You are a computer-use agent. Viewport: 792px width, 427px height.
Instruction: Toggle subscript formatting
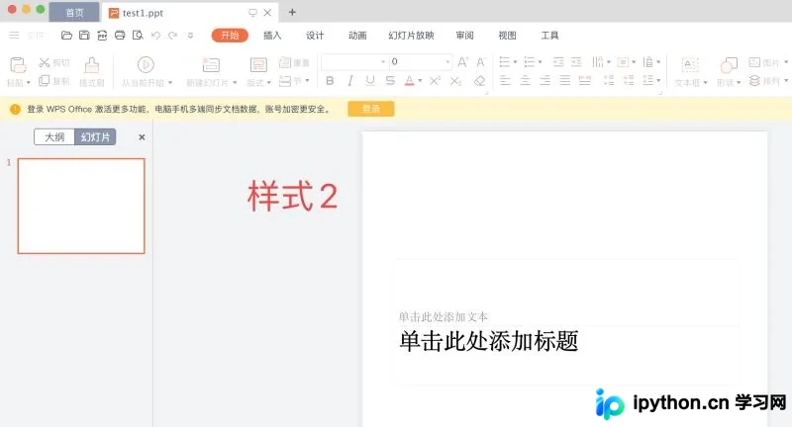click(455, 81)
